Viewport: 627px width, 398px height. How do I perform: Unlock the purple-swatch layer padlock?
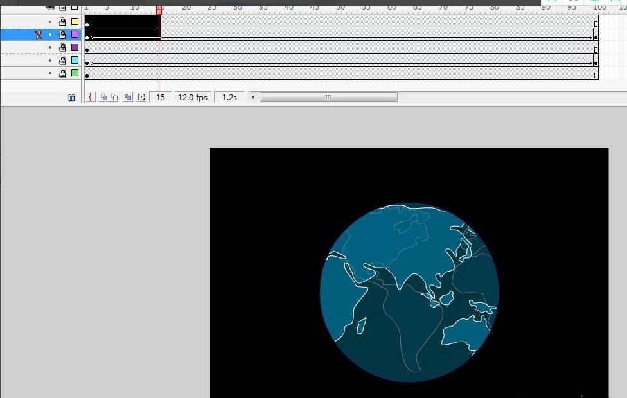(62, 47)
